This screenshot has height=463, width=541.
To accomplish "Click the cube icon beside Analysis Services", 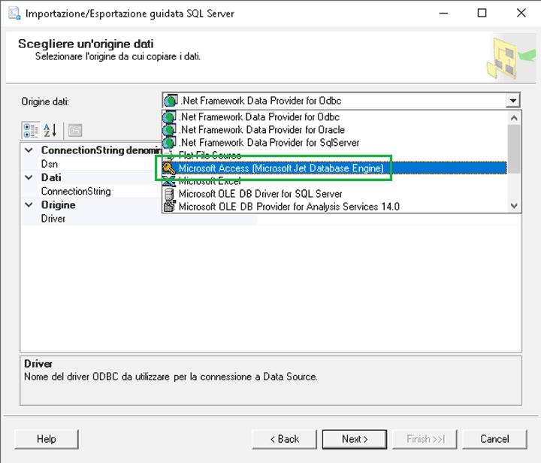I will (x=169, y=206).
